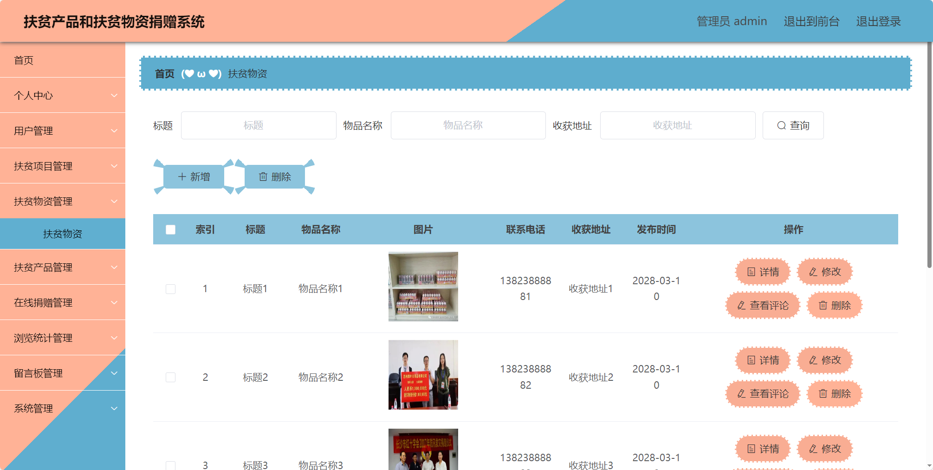Expand 扶贫项目管理 chevron in sidebar
The width and height of the screenshot is (933, 470).
(114, 166)
